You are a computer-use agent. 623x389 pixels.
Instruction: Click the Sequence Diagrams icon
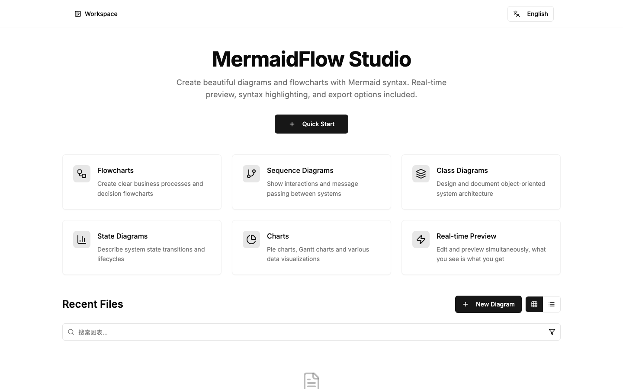click(x=251, y=174)
